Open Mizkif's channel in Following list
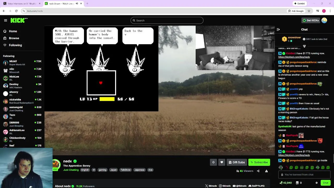 22,63
